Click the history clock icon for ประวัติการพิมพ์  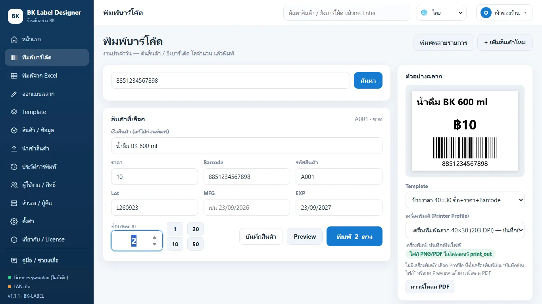(14, 167)
